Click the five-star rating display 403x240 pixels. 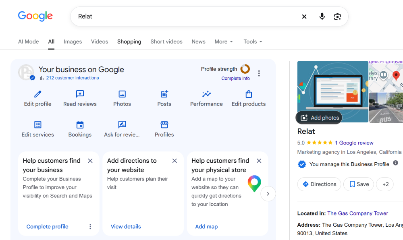320,143
